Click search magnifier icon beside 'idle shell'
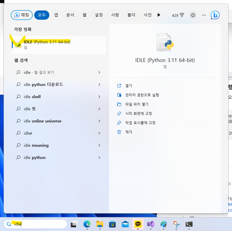This screenshot has height=231, width=232. click(18, 97)
